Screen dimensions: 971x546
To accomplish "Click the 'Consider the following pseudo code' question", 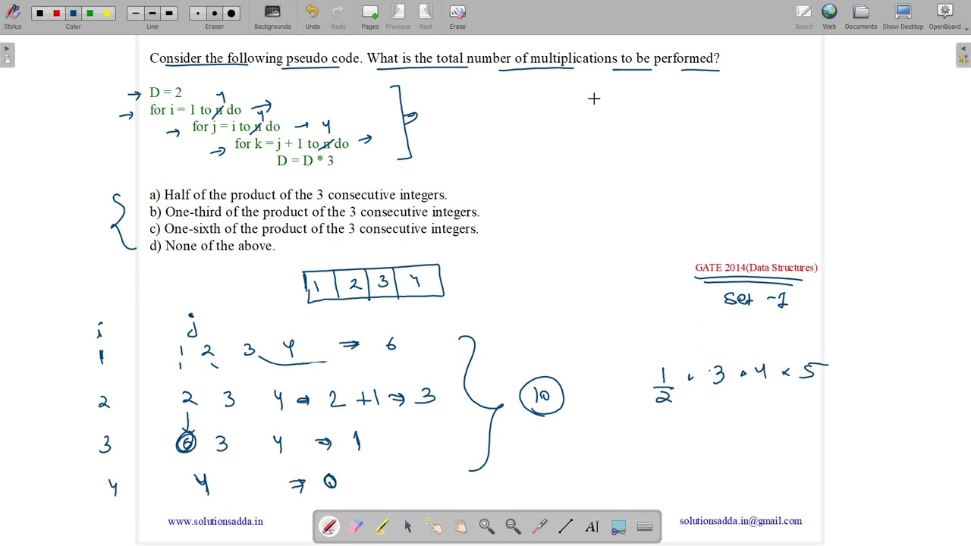I will 435,58.
